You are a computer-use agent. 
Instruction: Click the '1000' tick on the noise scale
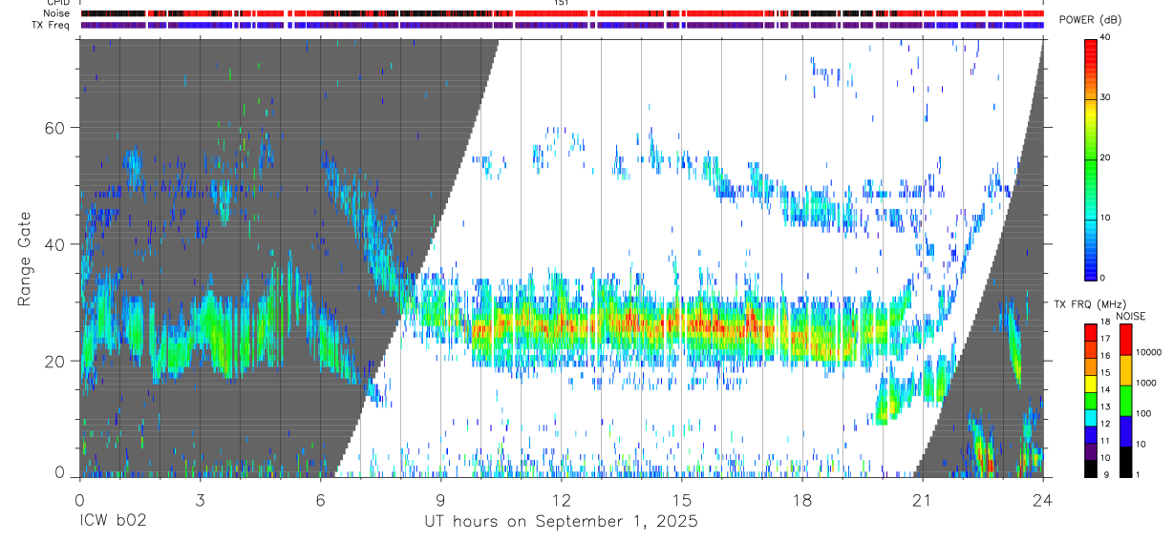pos(1145,383)
